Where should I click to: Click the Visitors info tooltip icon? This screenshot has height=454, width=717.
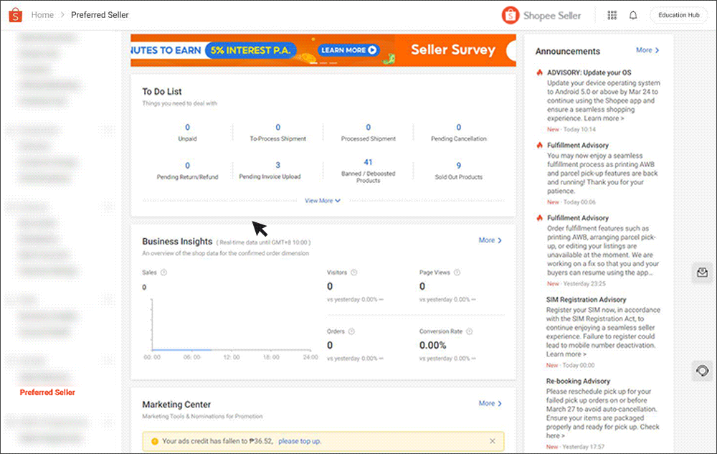pos(355,272)
